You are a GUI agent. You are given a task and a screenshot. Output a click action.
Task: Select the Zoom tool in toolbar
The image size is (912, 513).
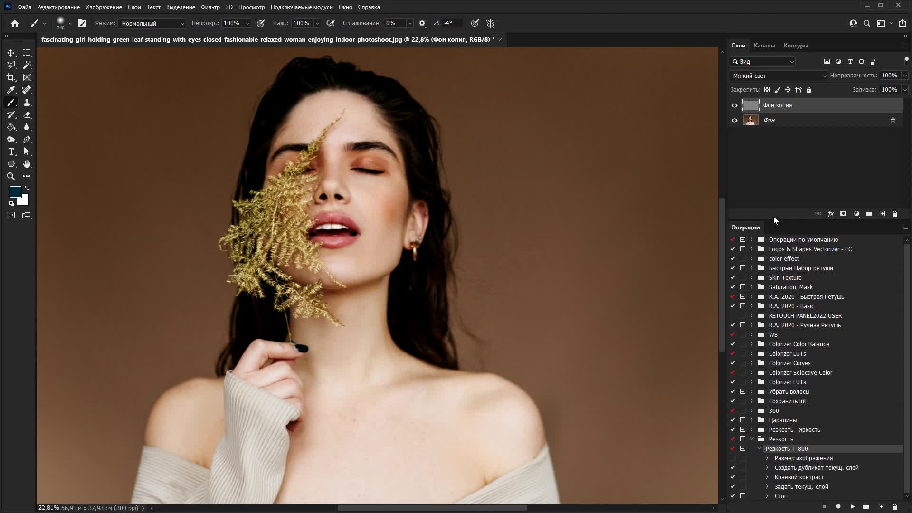11,176
